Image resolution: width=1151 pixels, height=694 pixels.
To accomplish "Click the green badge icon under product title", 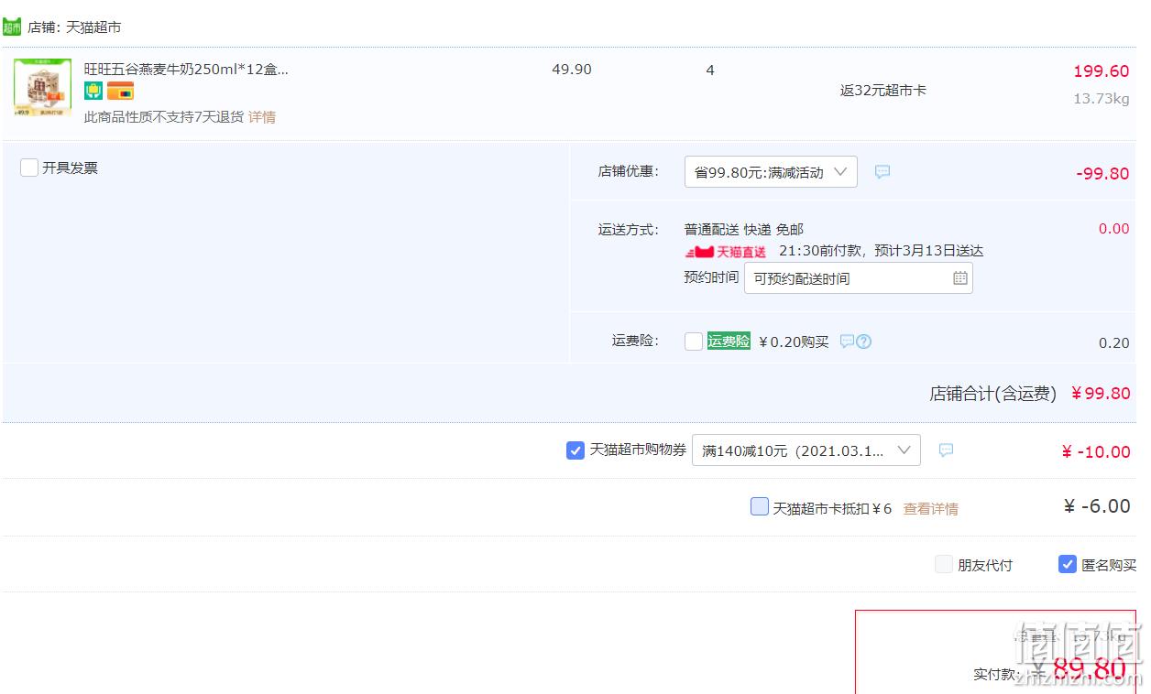I will click(93, 91).
